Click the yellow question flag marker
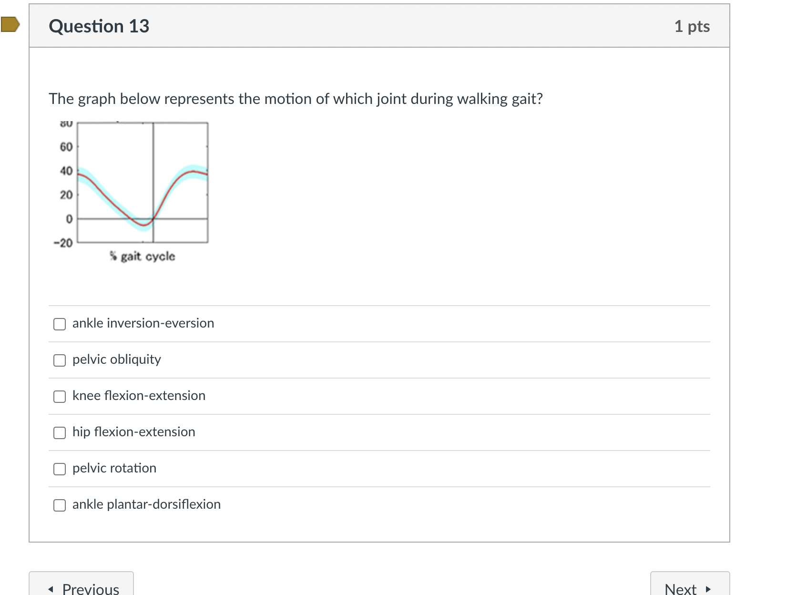This screenshot has width=797, height=595. pos(10,25)
